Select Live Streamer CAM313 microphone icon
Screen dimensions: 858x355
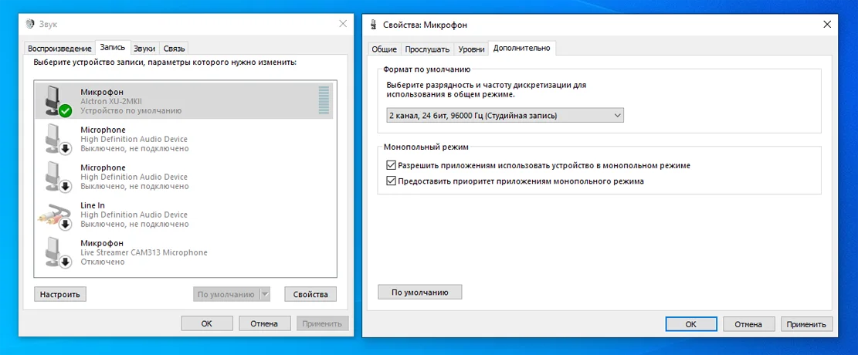tap(58, 252)
